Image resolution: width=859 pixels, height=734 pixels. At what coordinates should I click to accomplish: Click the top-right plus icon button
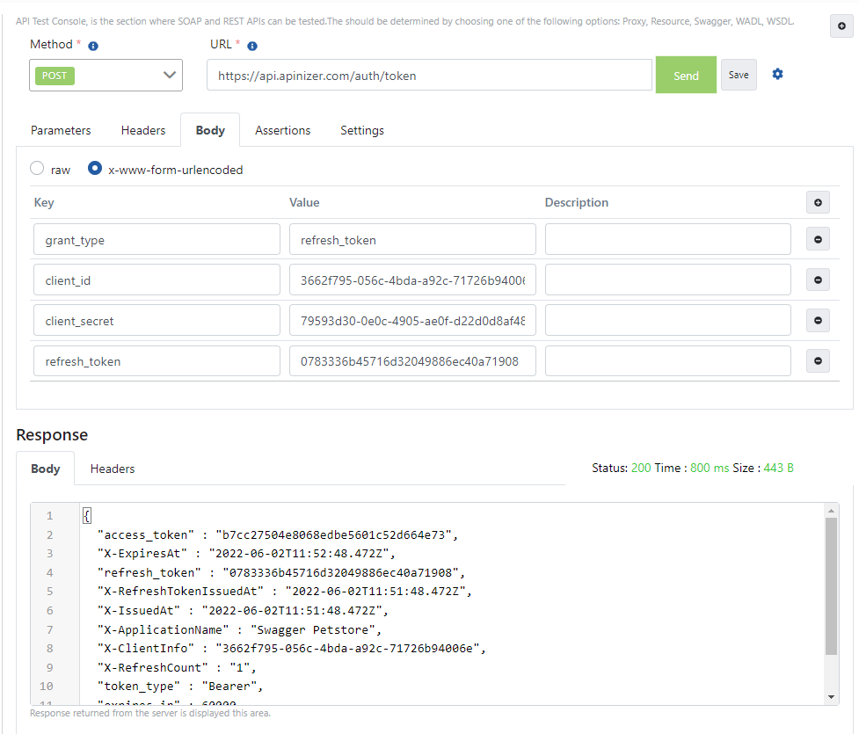(x=841, y=27)
